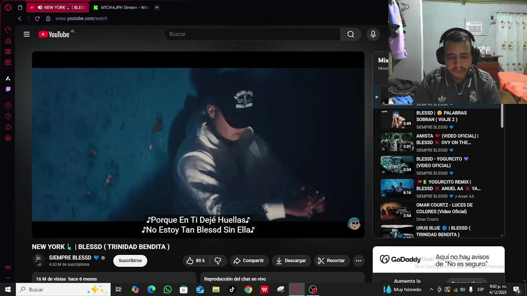Image resolution: width=527 pixels, height=296 pixels.
Task: Open the SIEMPRE BLESSD channel avatar
Action: coord(38,260)
